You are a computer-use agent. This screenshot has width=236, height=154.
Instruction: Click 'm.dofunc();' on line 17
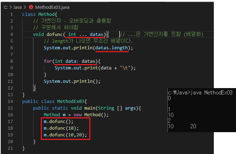pos(58,122)
